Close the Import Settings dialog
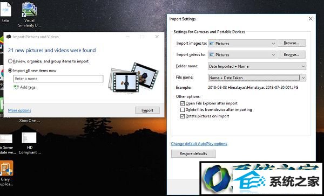This screenshot has width=324, height=196. coord(310,19)
